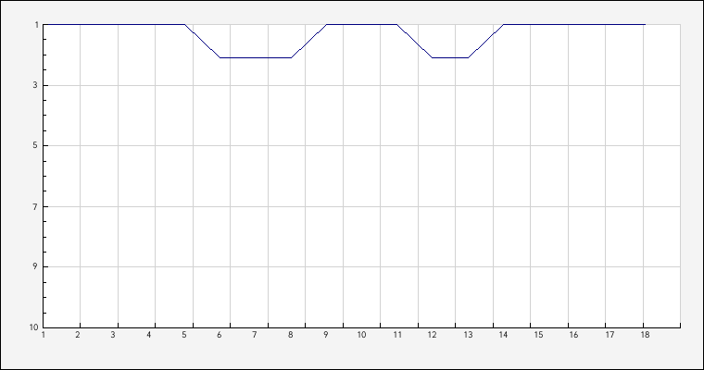Click the x-axis label 11

click(x=397, y=335)
